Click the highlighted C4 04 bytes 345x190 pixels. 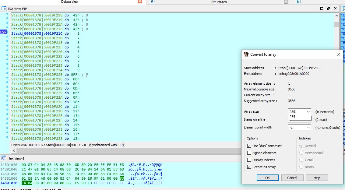27,183
